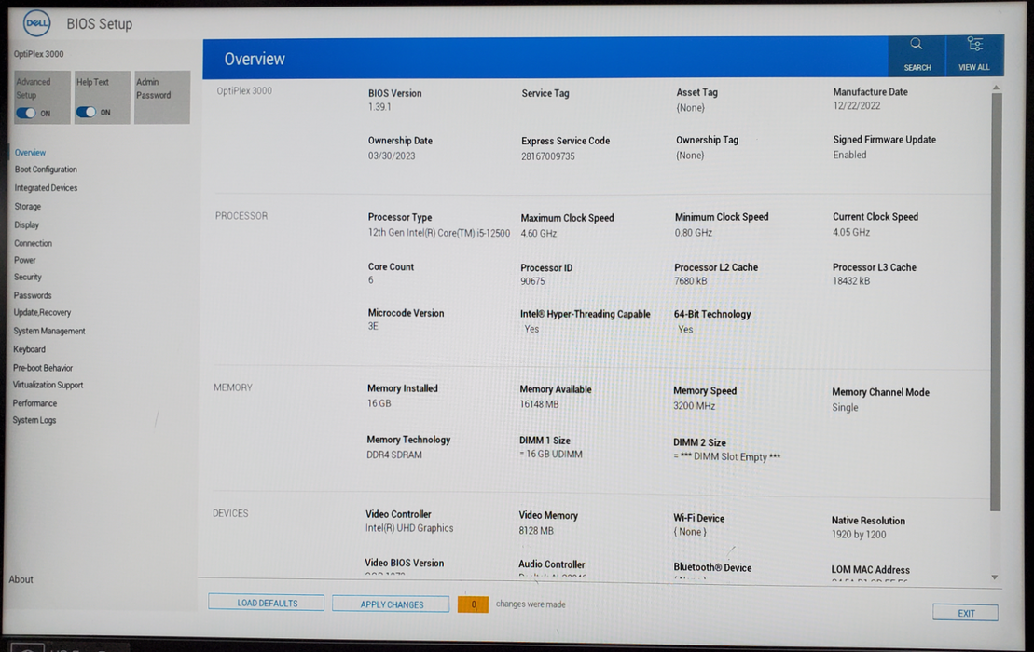Click the MEMORY section label
Screen dimensions: 1034x652
pyautogui.click(x=233, y=387)
